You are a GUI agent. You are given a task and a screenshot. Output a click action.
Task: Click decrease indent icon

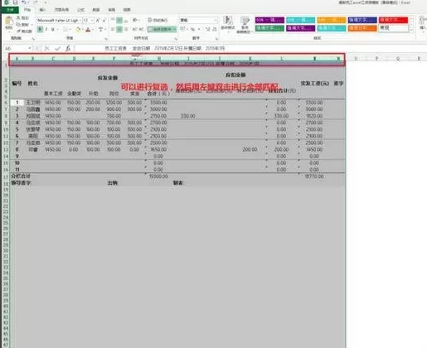point(135,29)
